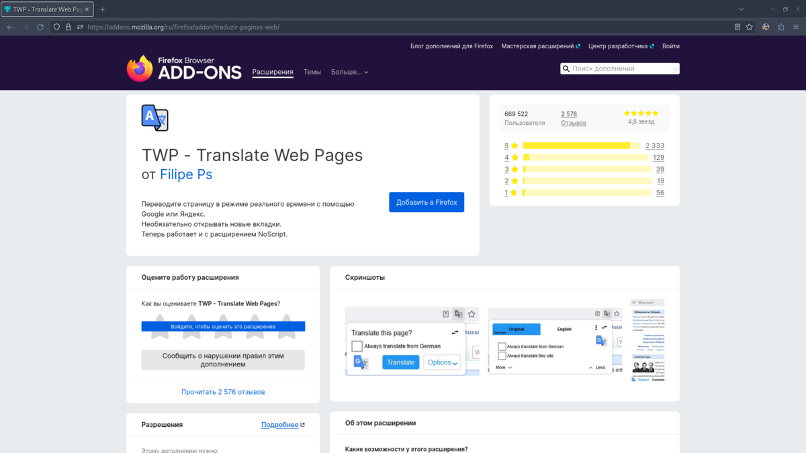Click the magnifier icon in the search box
The image size is (806, 453).
coord(566,68)
